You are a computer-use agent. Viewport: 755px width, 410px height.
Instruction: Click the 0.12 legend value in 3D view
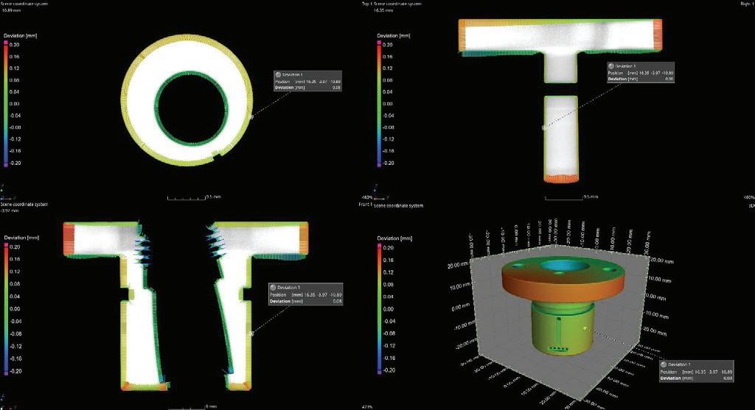click(x=389, y=272)
